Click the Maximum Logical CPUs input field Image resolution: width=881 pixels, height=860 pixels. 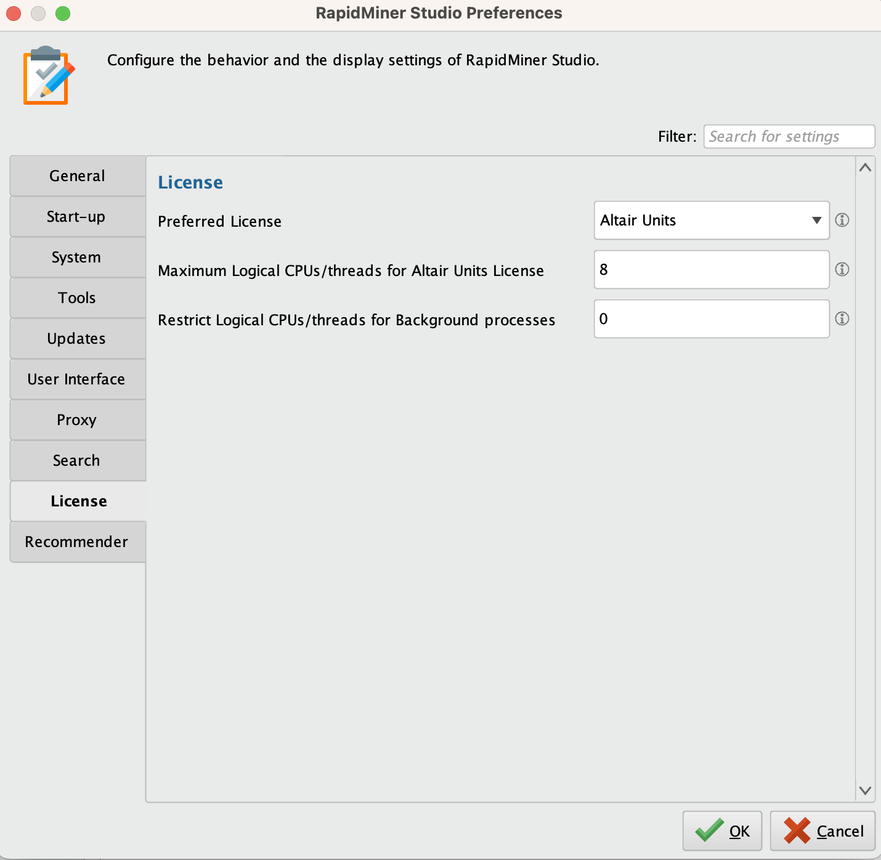click(x=711, y=270)
